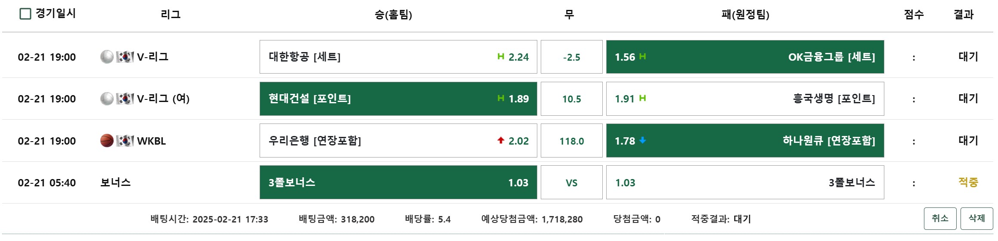
Task: Click the red up arrow beside 2.02
Action: 501,140
